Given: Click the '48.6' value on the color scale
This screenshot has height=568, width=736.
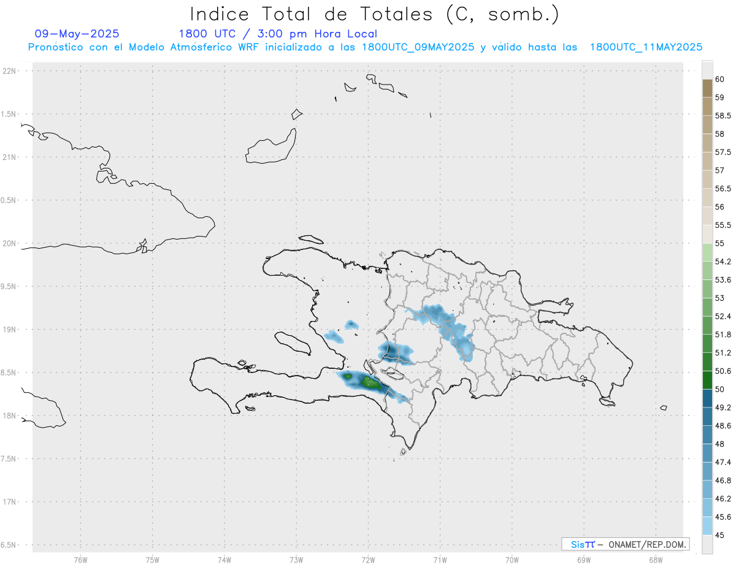Looking at the screenshot, I should [x=723, y=425].
